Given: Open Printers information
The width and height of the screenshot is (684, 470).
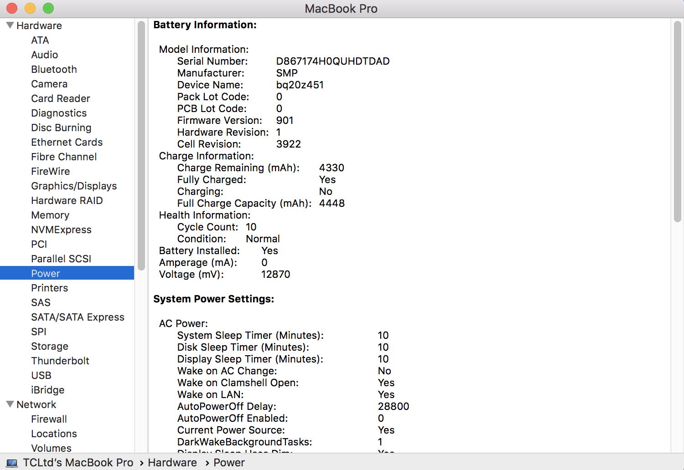Looking at the screenshot, I should coord(49,288).
